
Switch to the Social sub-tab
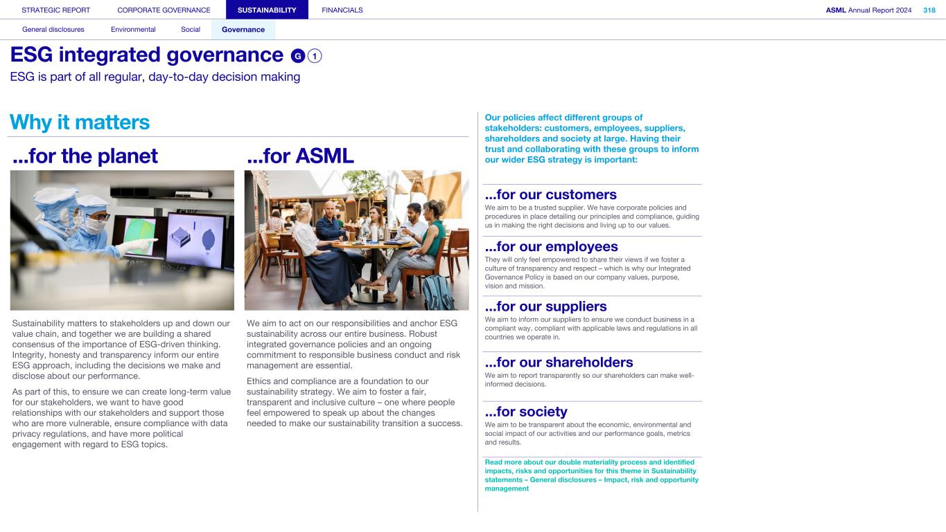tap(190, 30)
